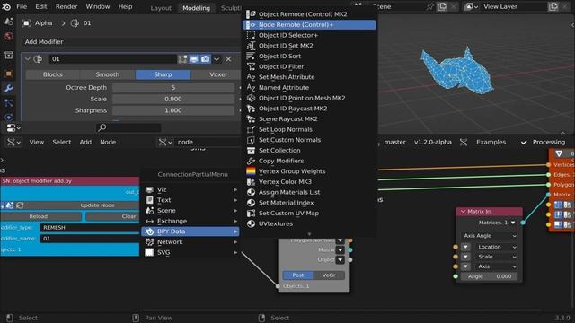This screenshot has width=575, height=323.
Task: Open the Object properties orange square tab
Action: click(x=8, y=74)
